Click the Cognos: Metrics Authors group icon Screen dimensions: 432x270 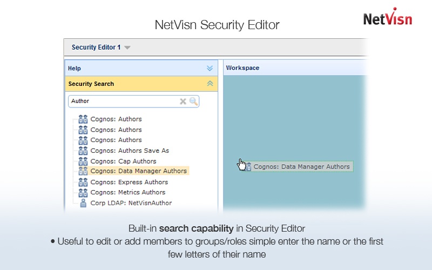(x=83, y=192)
